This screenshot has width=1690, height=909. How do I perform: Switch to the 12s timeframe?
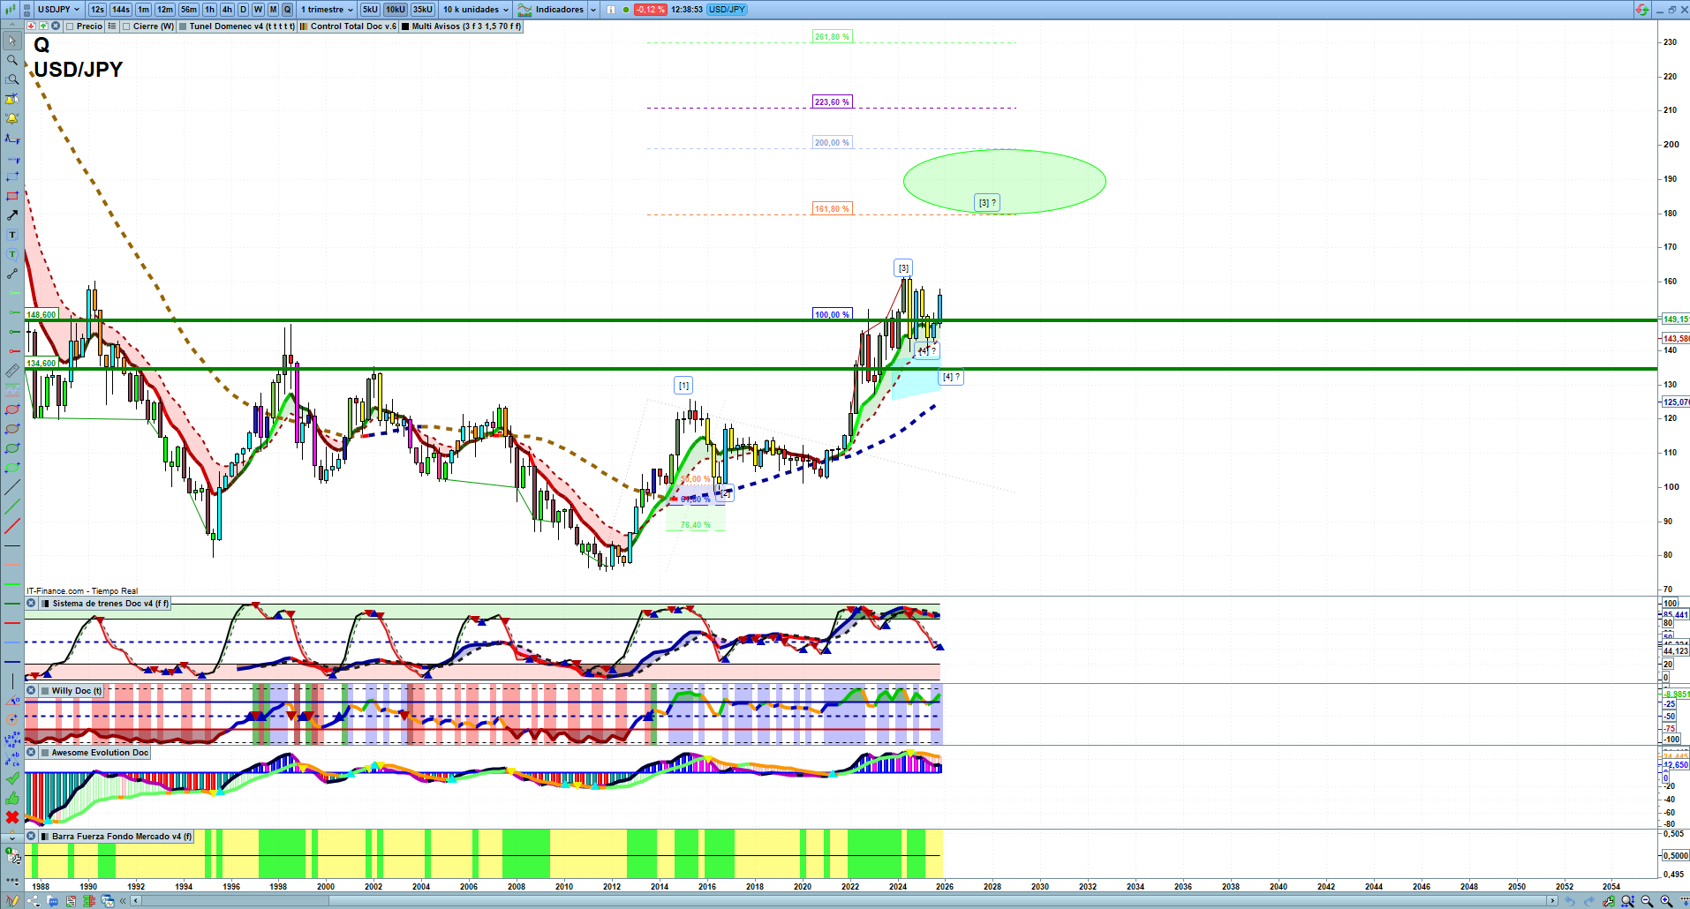point(97,10)
